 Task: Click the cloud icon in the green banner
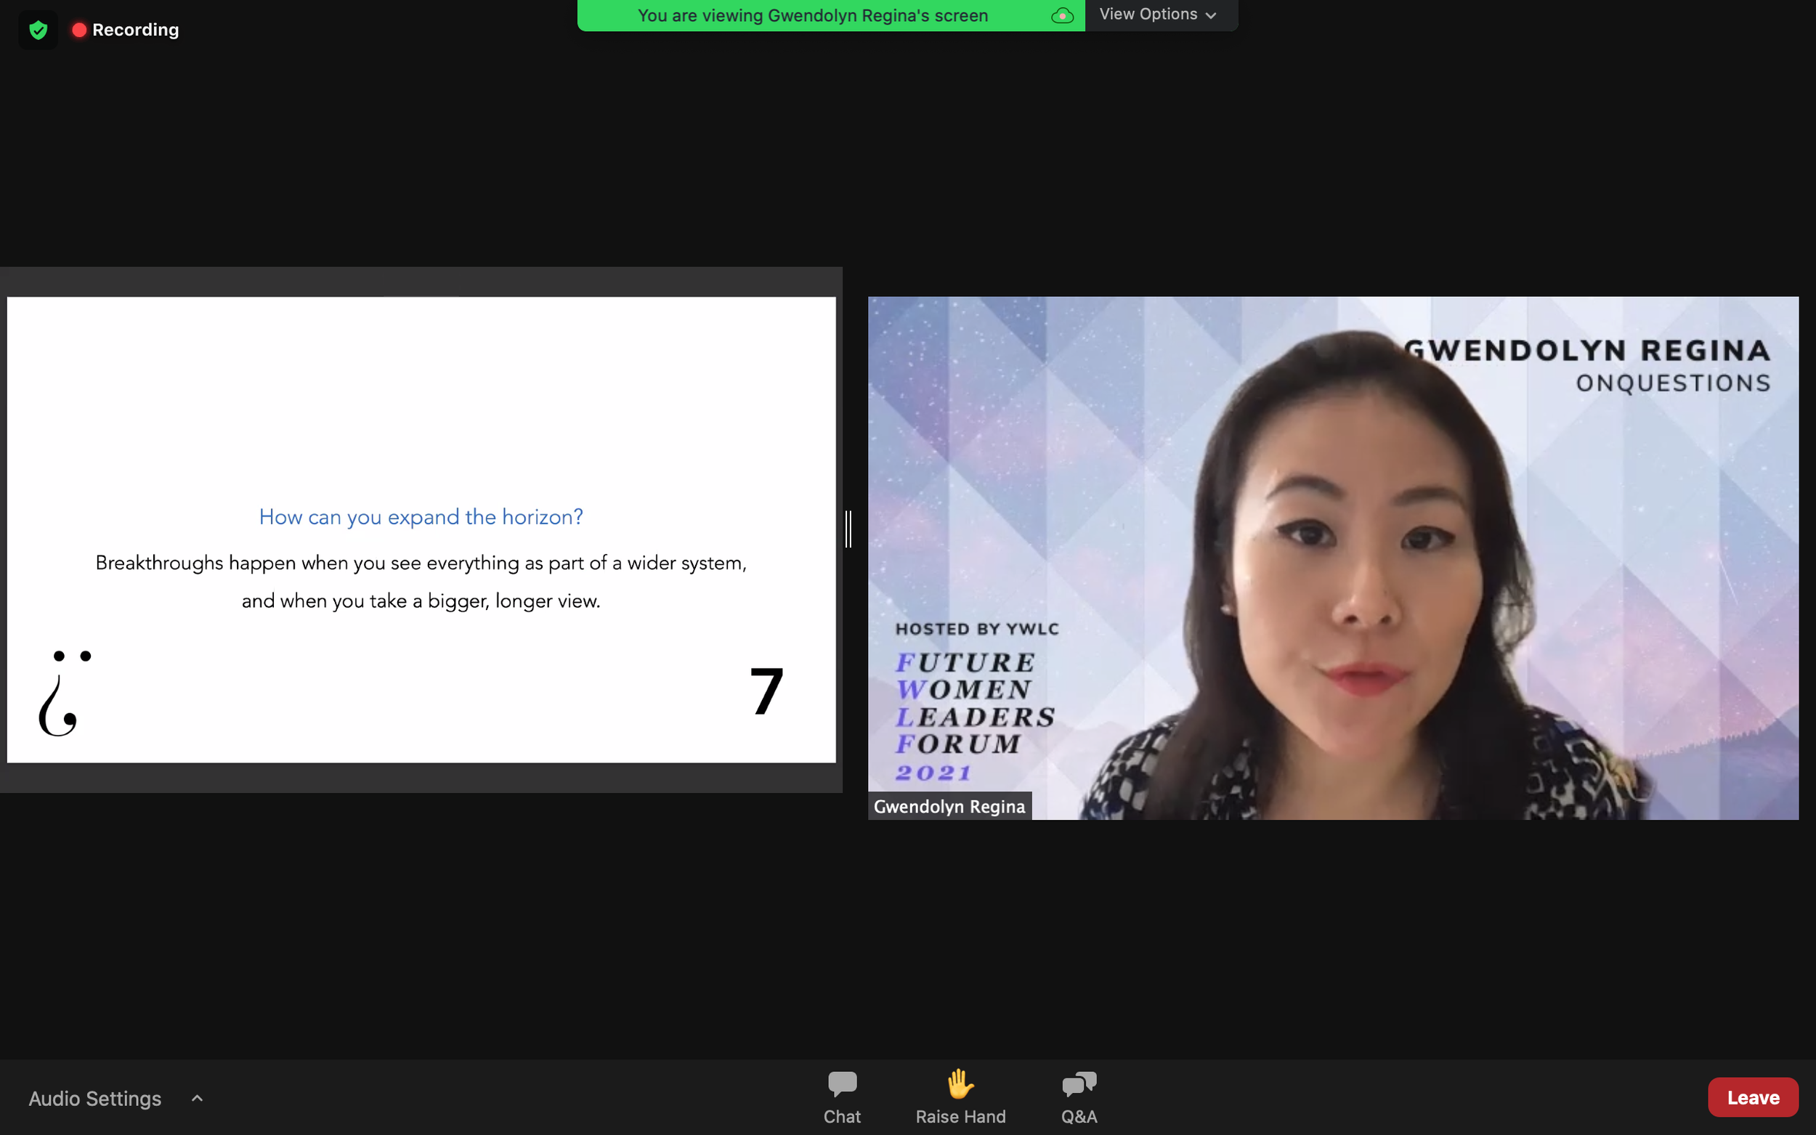click(x=1061, y=16)
